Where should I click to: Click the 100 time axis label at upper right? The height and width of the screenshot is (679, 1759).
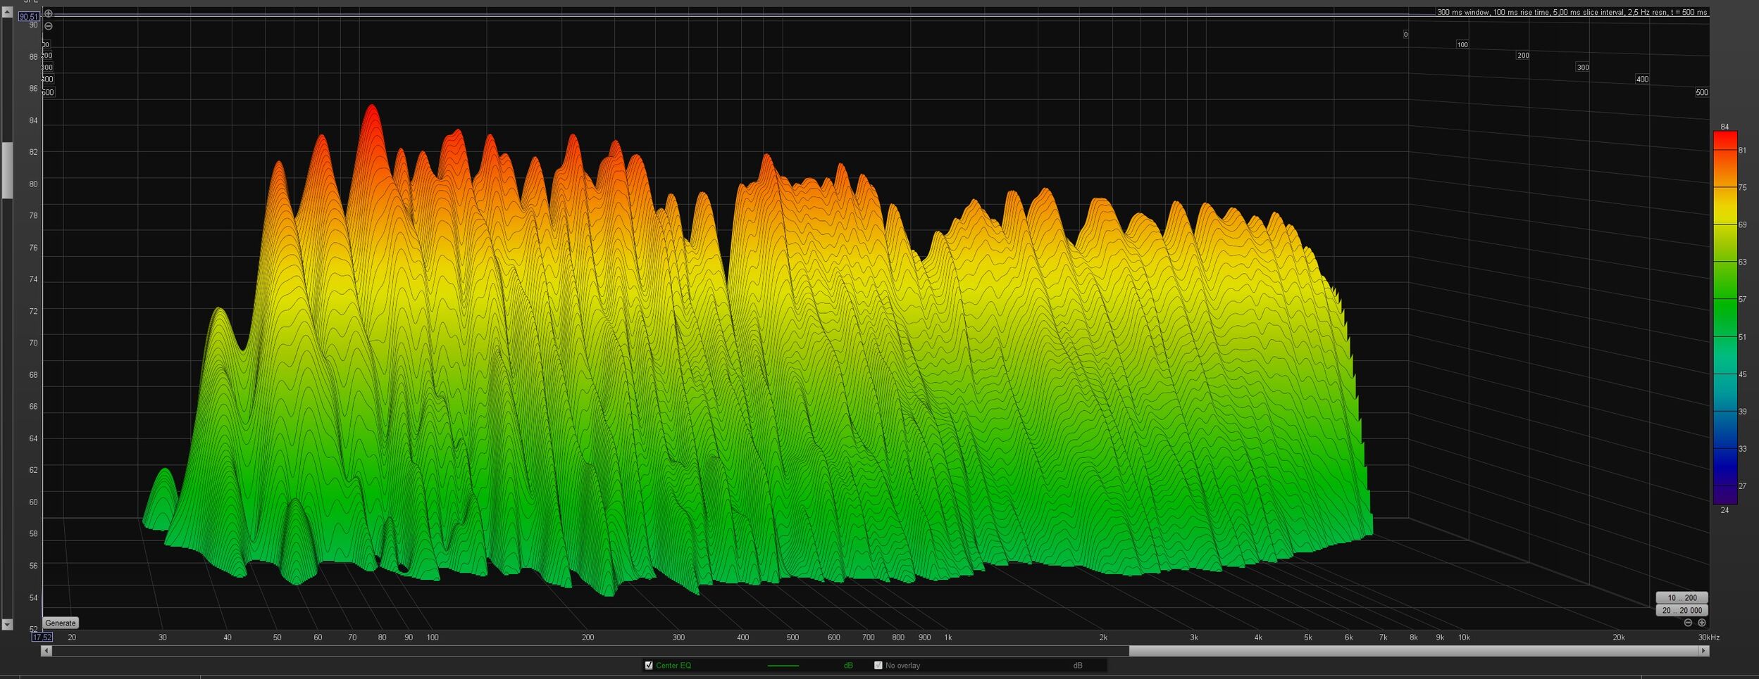1462,45
